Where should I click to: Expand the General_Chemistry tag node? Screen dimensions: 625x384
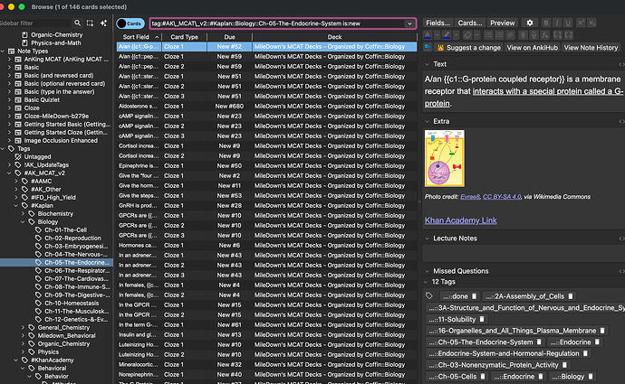[24, 328]
